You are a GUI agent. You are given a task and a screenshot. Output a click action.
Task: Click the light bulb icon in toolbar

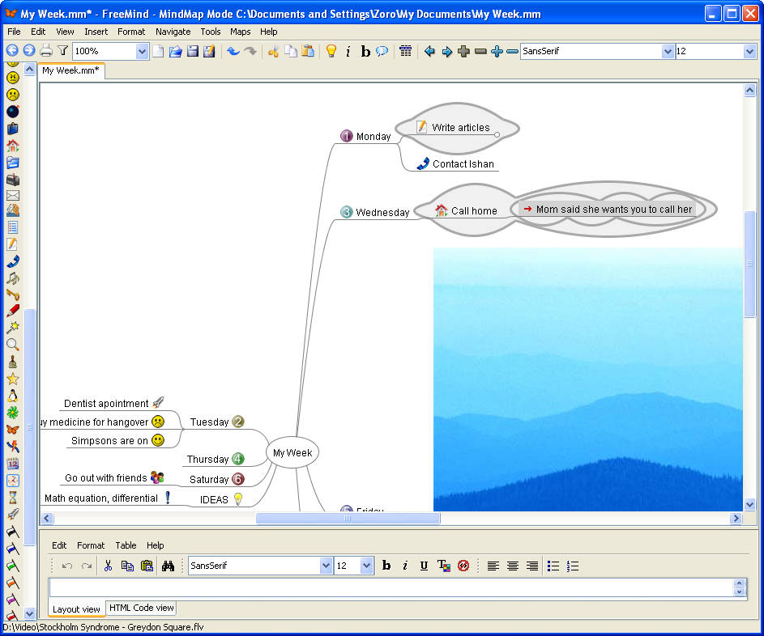331,51
